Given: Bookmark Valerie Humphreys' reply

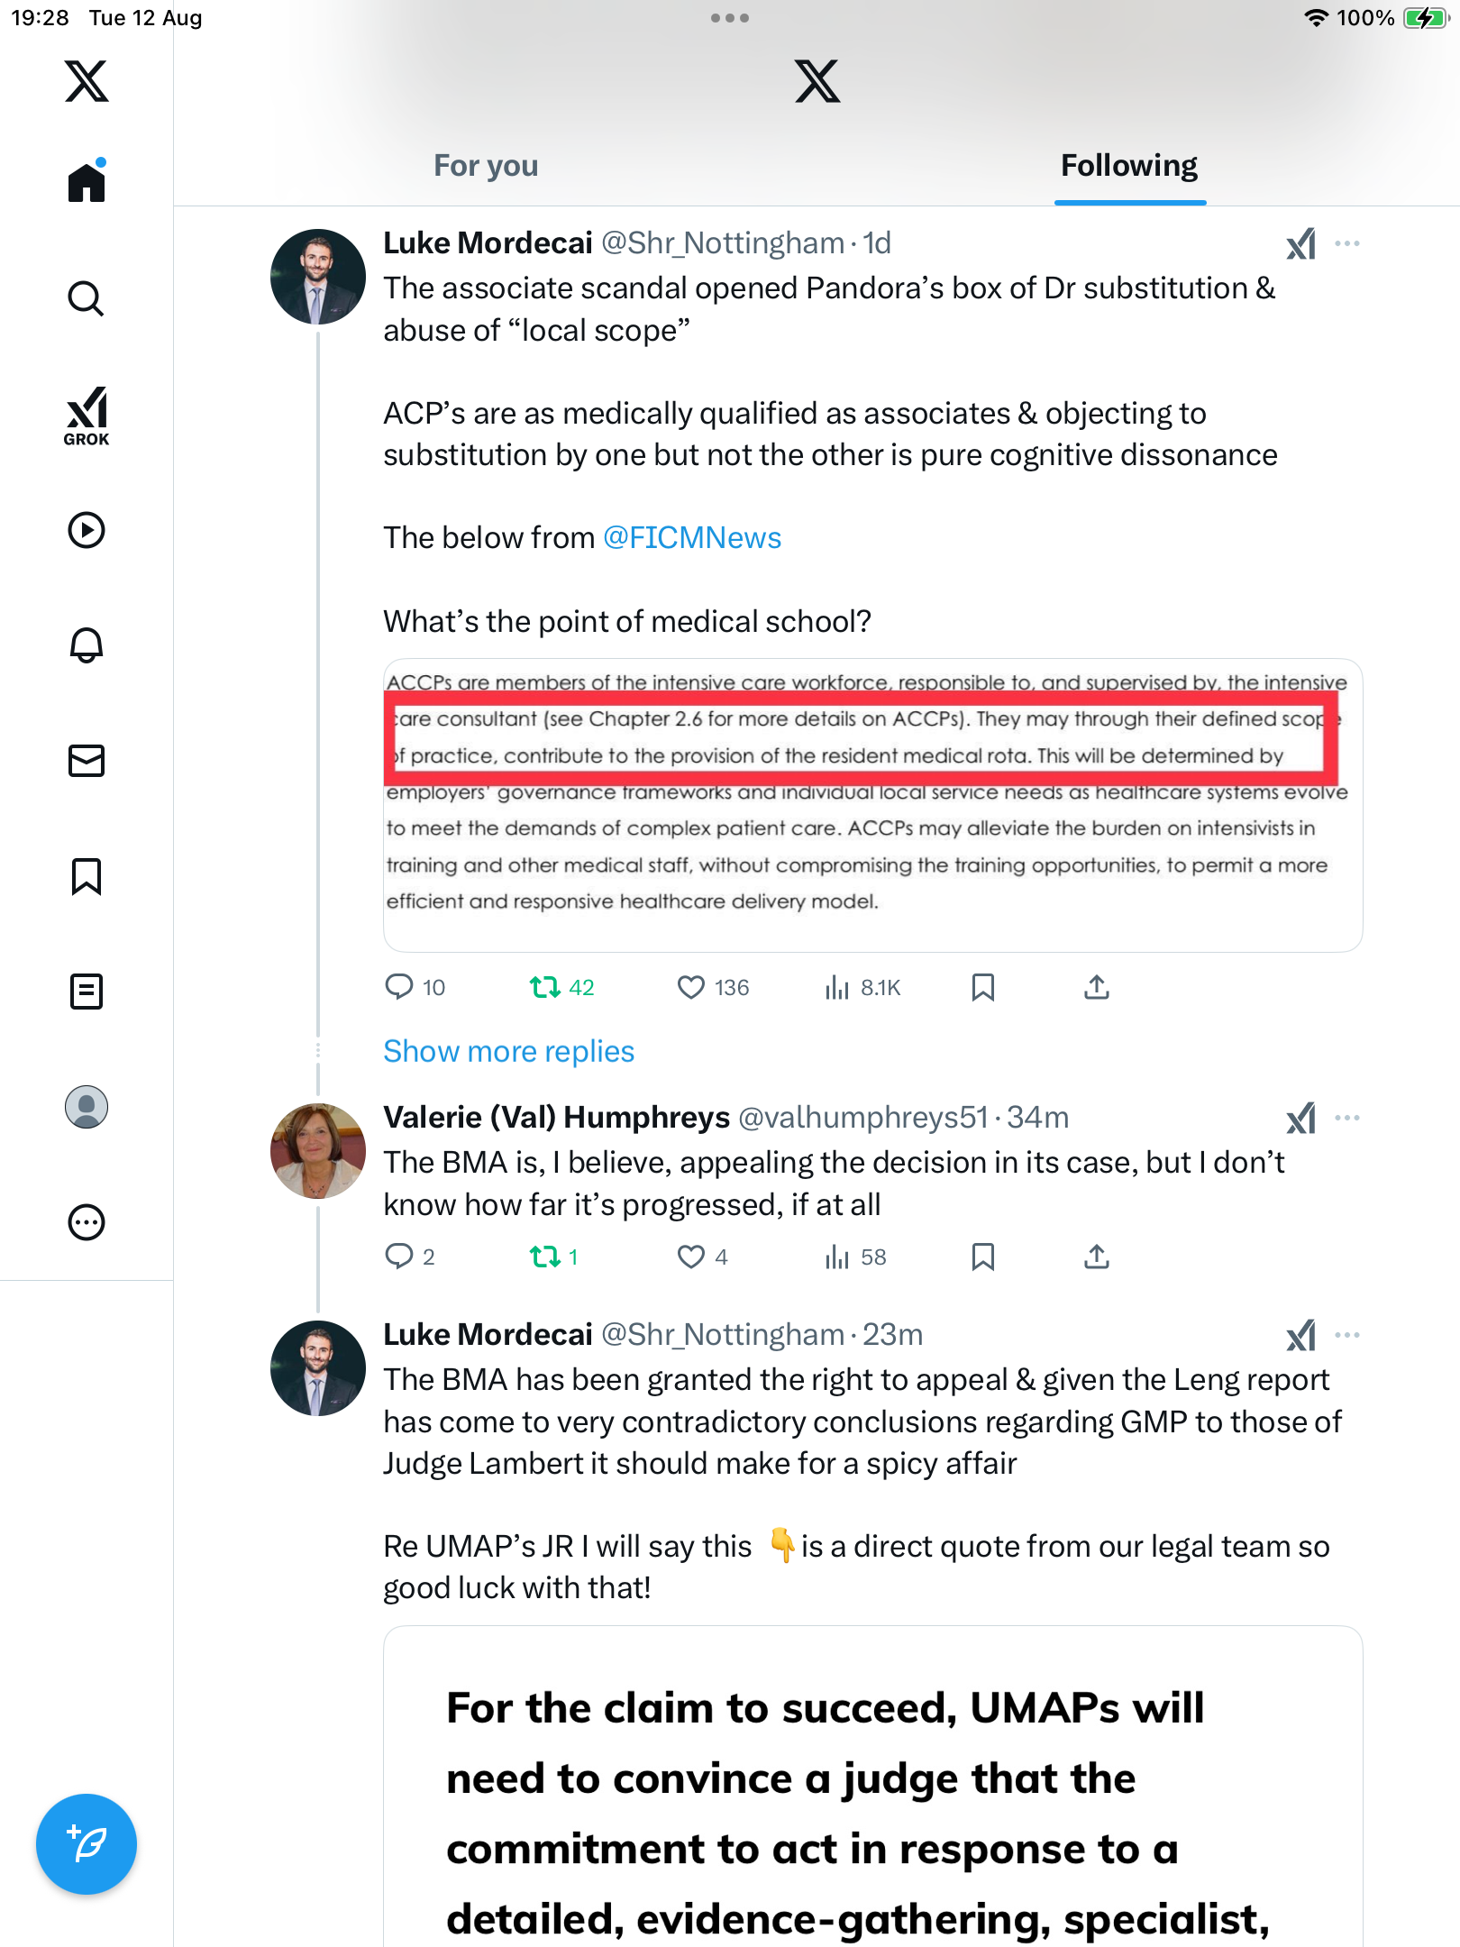Looking at the screenshot, I should (982, 1257).
